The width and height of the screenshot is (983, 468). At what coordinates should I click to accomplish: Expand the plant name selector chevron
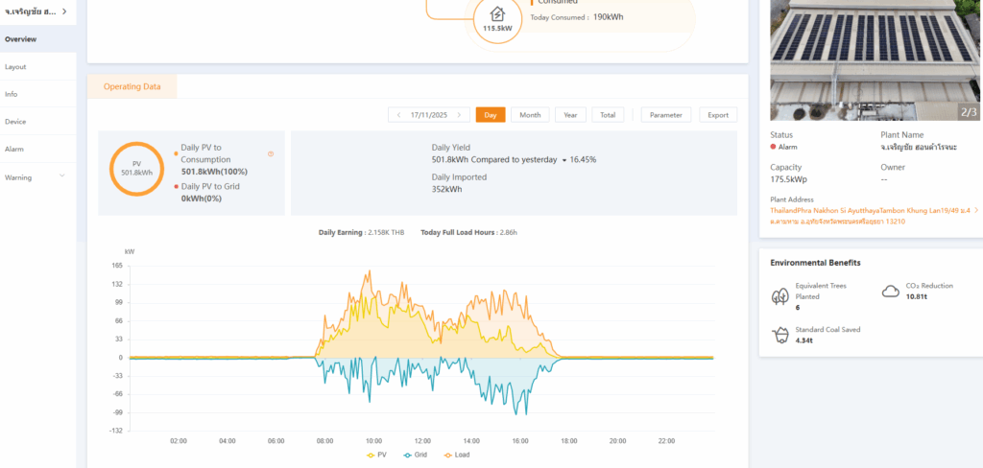coord(64,12)
